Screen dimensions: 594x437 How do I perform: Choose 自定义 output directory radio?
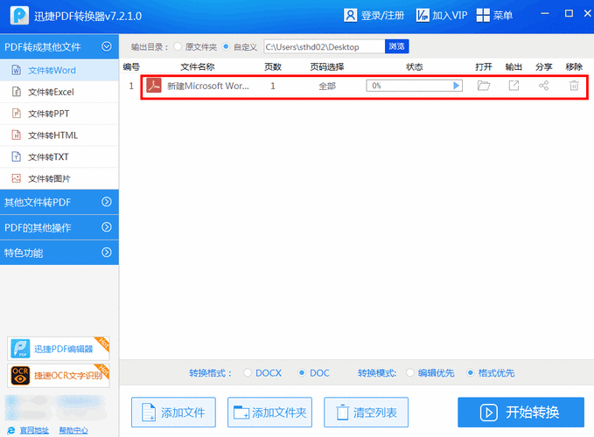point(226,46)
